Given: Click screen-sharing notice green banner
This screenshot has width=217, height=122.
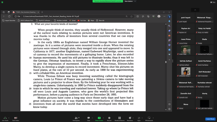Looking at the screenshot, I should click(x=108, y=1).
